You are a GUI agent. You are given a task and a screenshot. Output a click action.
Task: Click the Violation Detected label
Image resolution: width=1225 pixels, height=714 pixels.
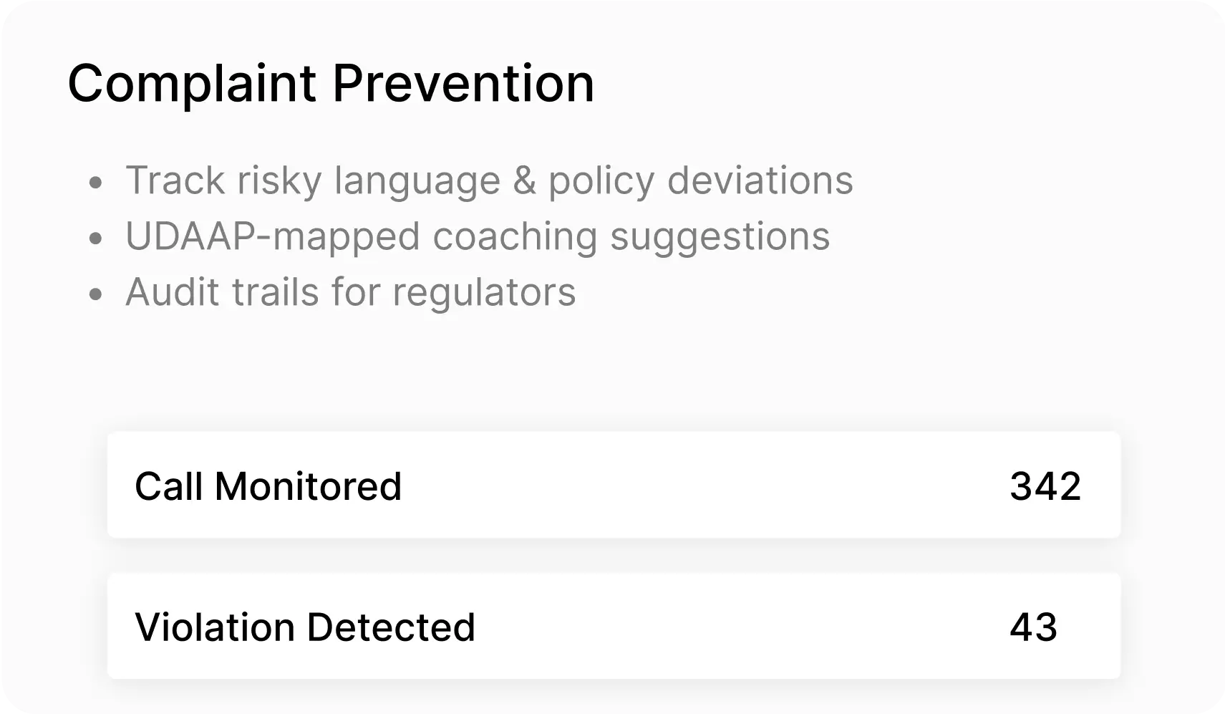(x=305, y=627)
